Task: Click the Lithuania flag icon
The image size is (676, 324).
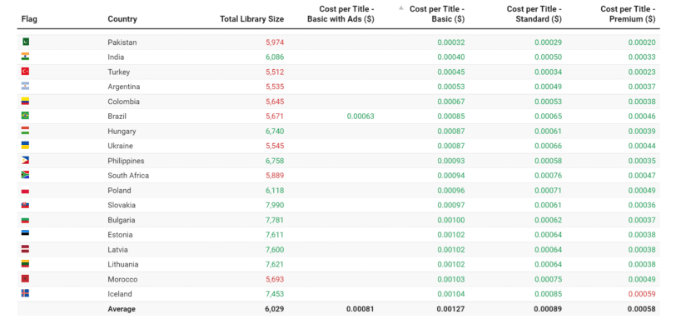Action: tap(26, 263)
